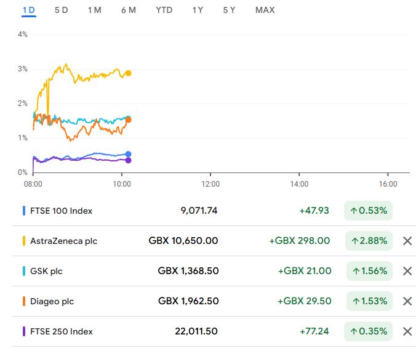Switch to the 1 M time range
Image resolution: width=416 pixels, height=348 pixels.
(94, 10)
